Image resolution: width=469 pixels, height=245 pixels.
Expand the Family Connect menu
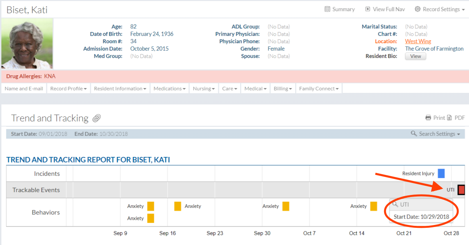click(x=319, y=88)
